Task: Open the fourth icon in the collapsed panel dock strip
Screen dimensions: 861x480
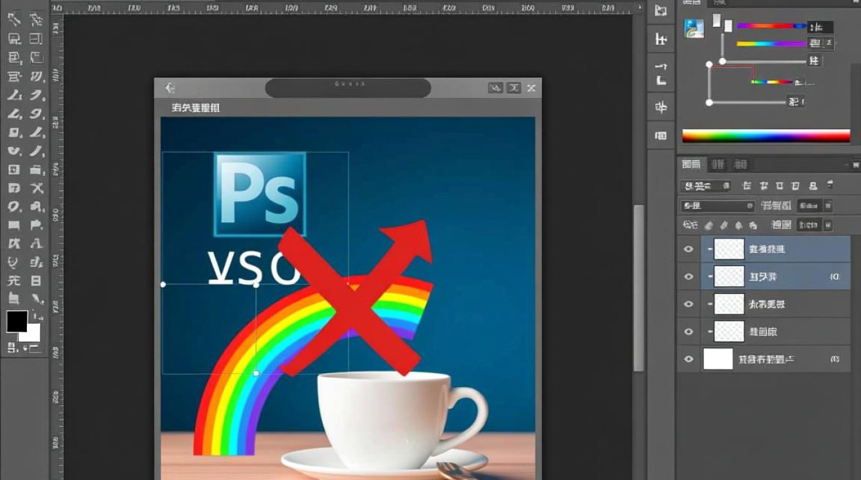Action: pyautogui.click(x=661, y=107)
